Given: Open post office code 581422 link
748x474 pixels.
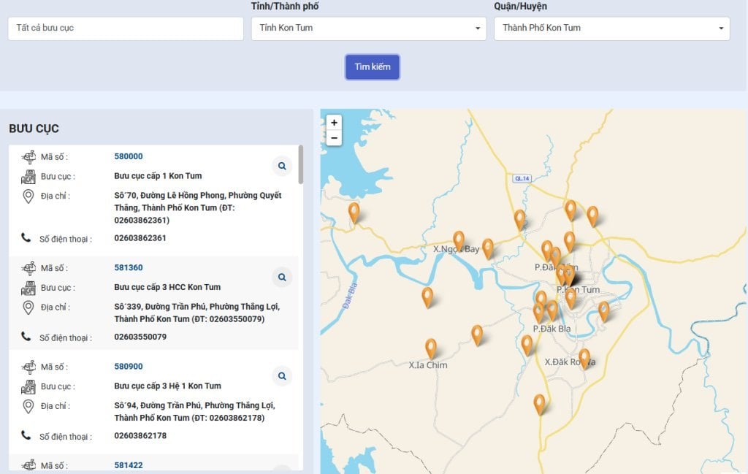Looking at the screenshot, I should (129, 465).
